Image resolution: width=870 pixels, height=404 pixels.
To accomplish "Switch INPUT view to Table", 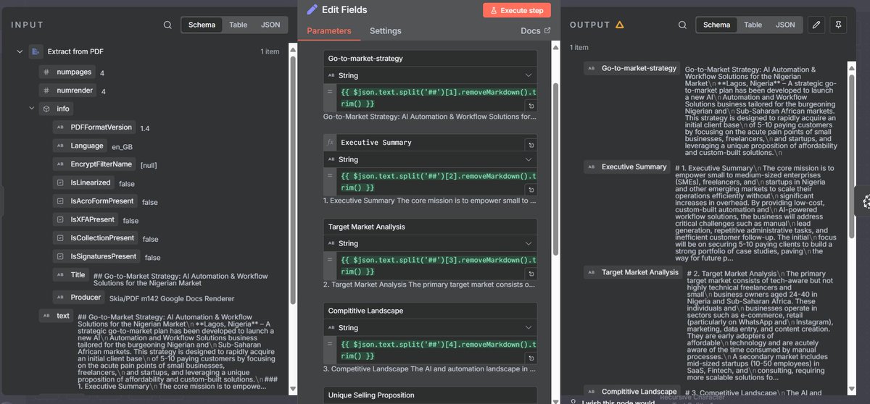I will click(239, 25).
